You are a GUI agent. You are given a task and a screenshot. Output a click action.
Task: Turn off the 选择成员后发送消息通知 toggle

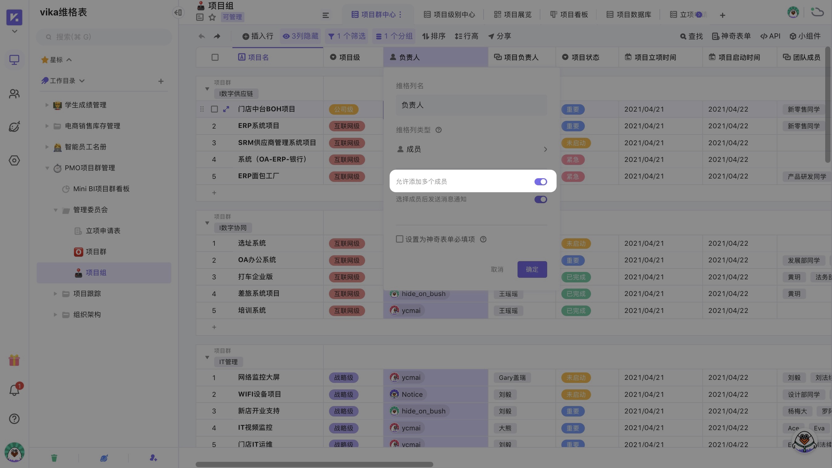tap(540, 199)
